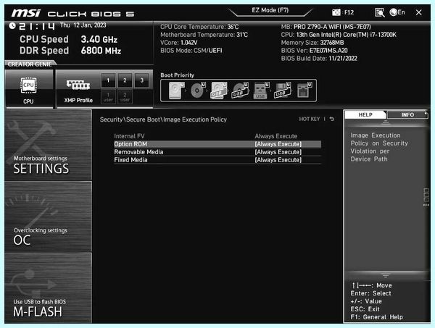Open Removable Media [Always Execute] value dropdown

pos(278,152)
